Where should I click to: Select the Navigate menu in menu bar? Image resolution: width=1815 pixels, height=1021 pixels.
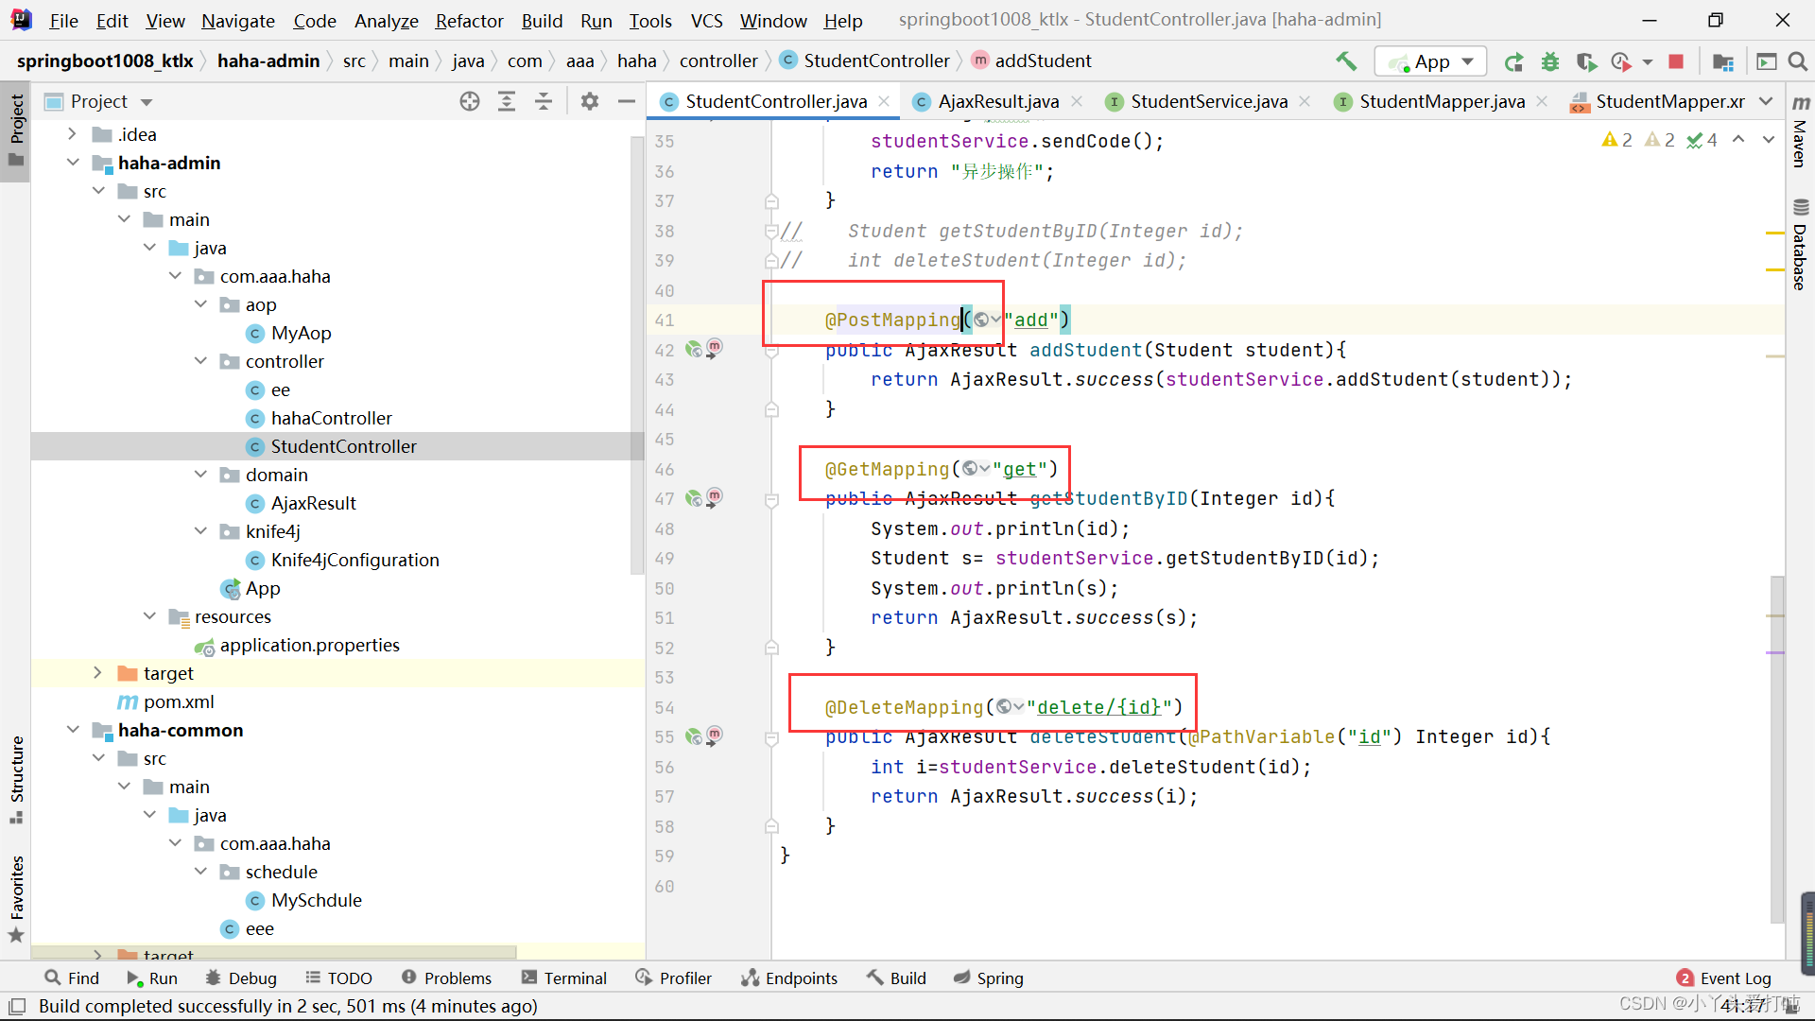pos(237,19)
